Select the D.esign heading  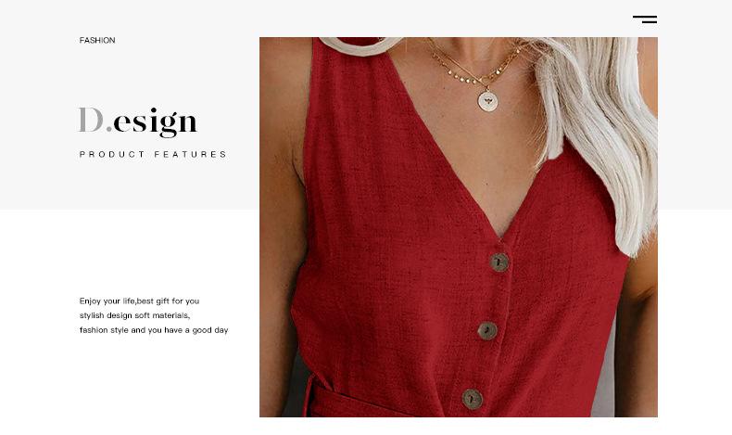pos(138,122)
